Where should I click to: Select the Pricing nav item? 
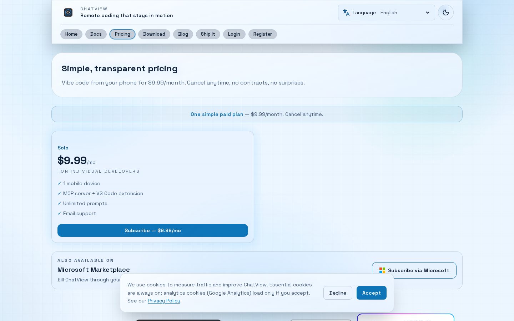(x=122, y=34)
